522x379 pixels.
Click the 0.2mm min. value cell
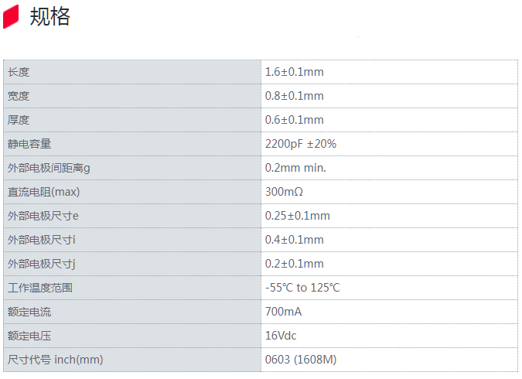point(390,168)
